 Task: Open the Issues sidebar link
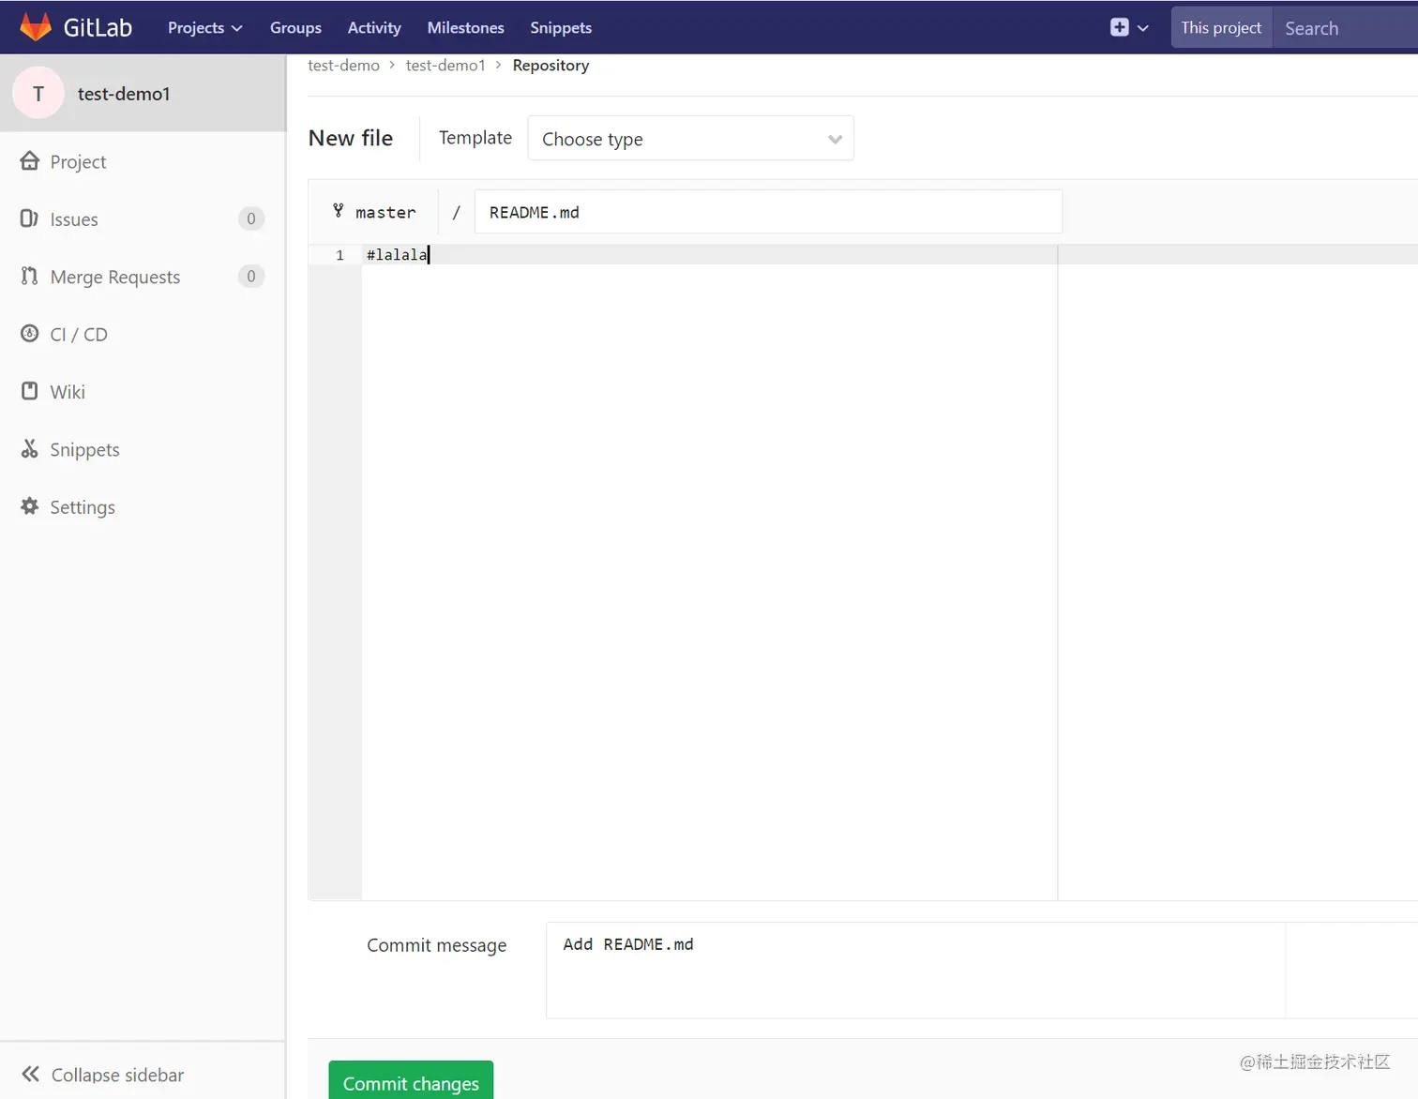pos(74,218)
